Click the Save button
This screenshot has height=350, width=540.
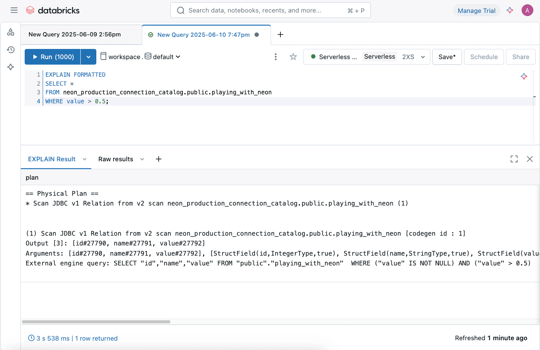coord(447,57)
